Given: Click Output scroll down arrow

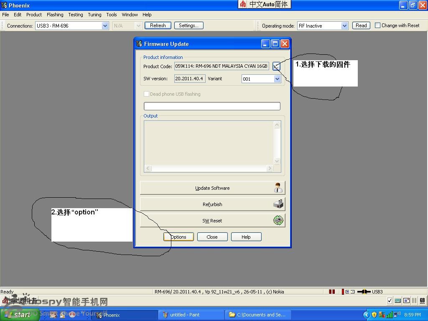Looking at the screenshot, I should click(277, 161).
